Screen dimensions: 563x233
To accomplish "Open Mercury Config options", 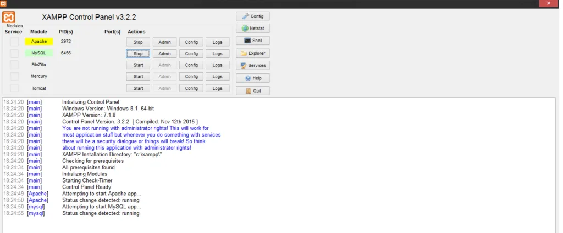I will point(191,77).
